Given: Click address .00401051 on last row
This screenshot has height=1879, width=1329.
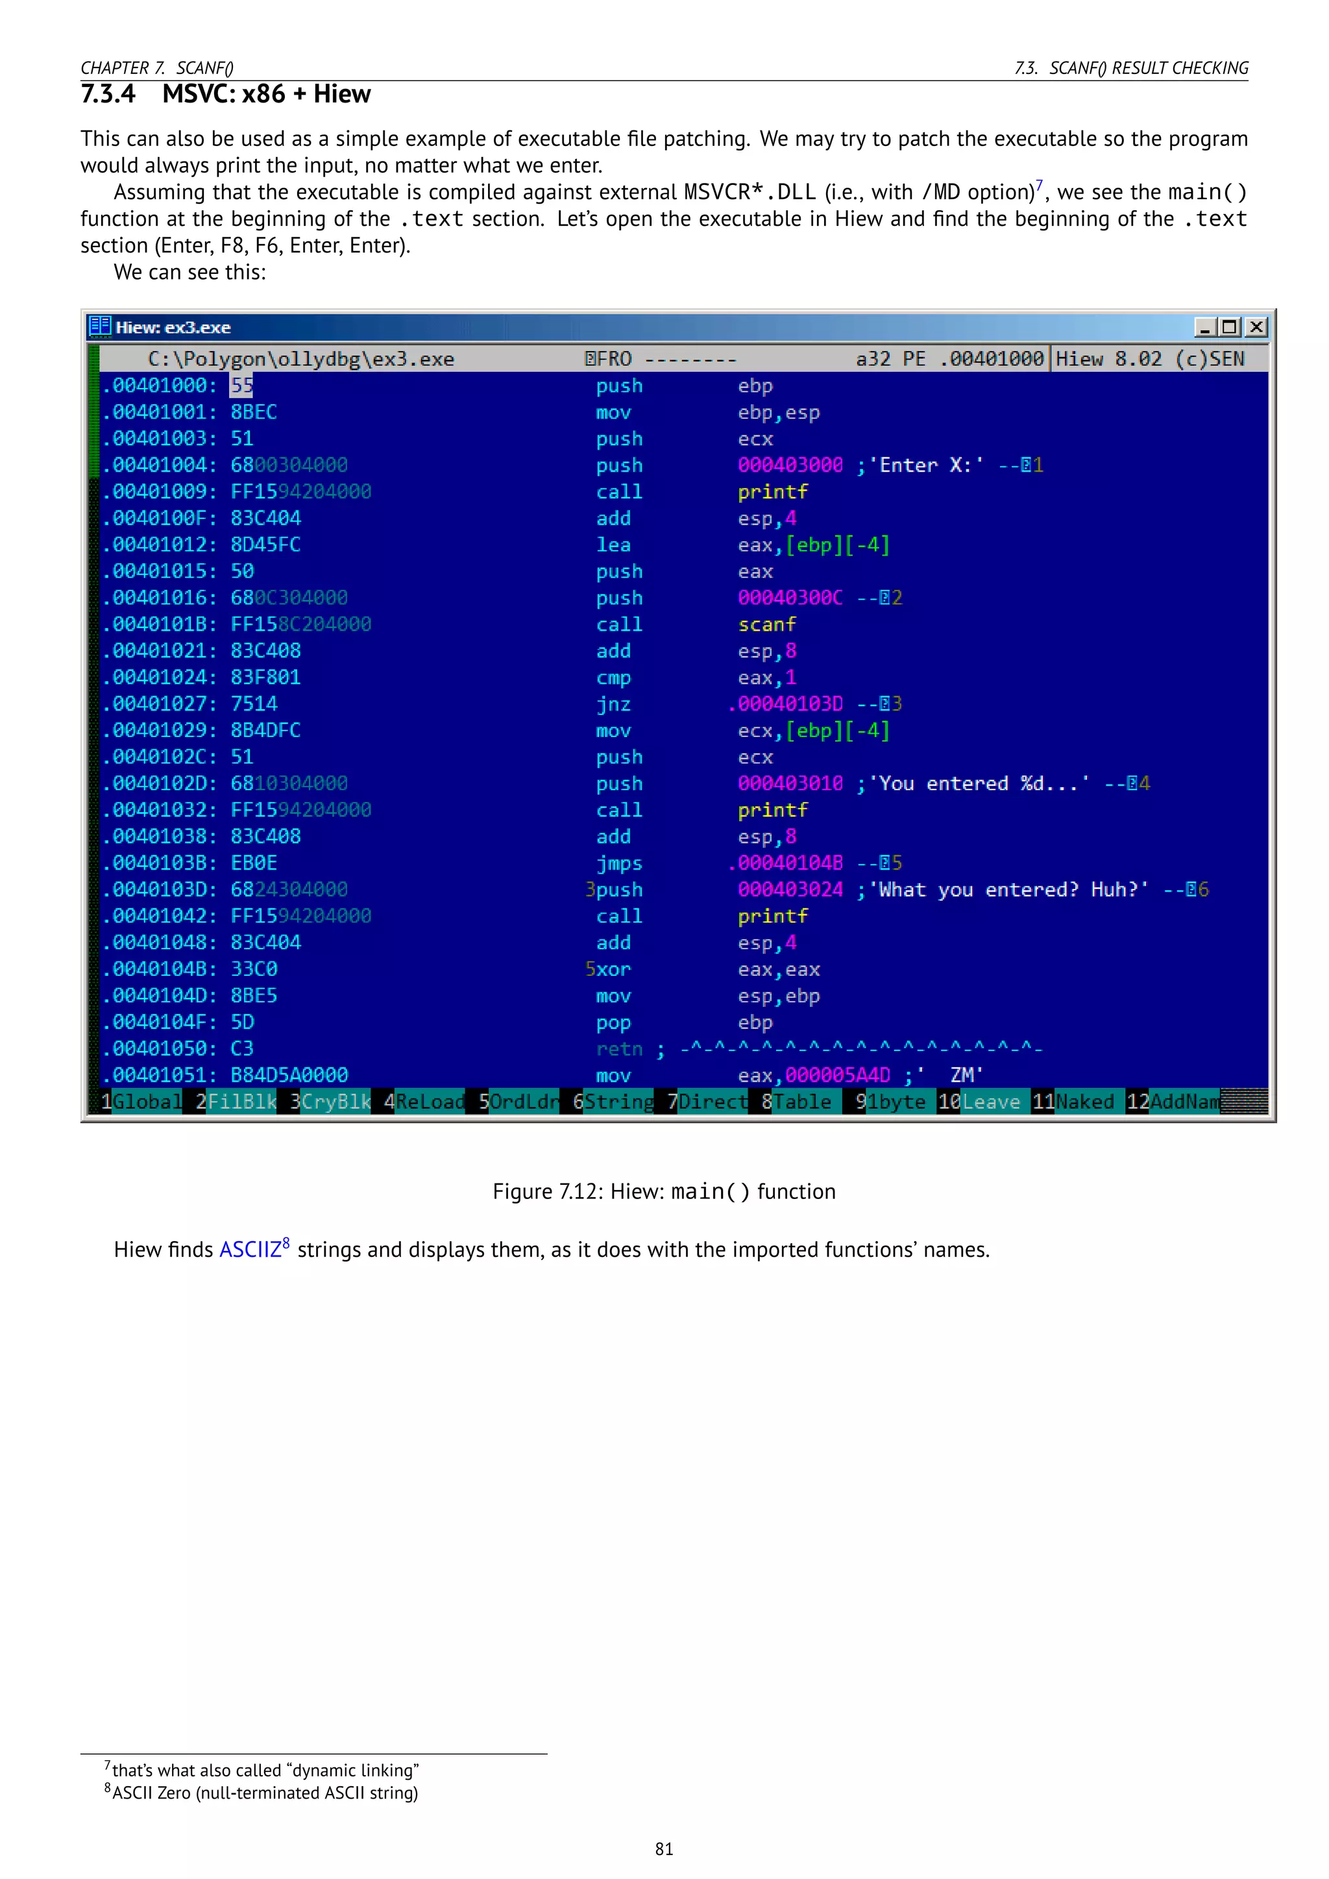Looking at the screenshot, I should pos(159,1074).
